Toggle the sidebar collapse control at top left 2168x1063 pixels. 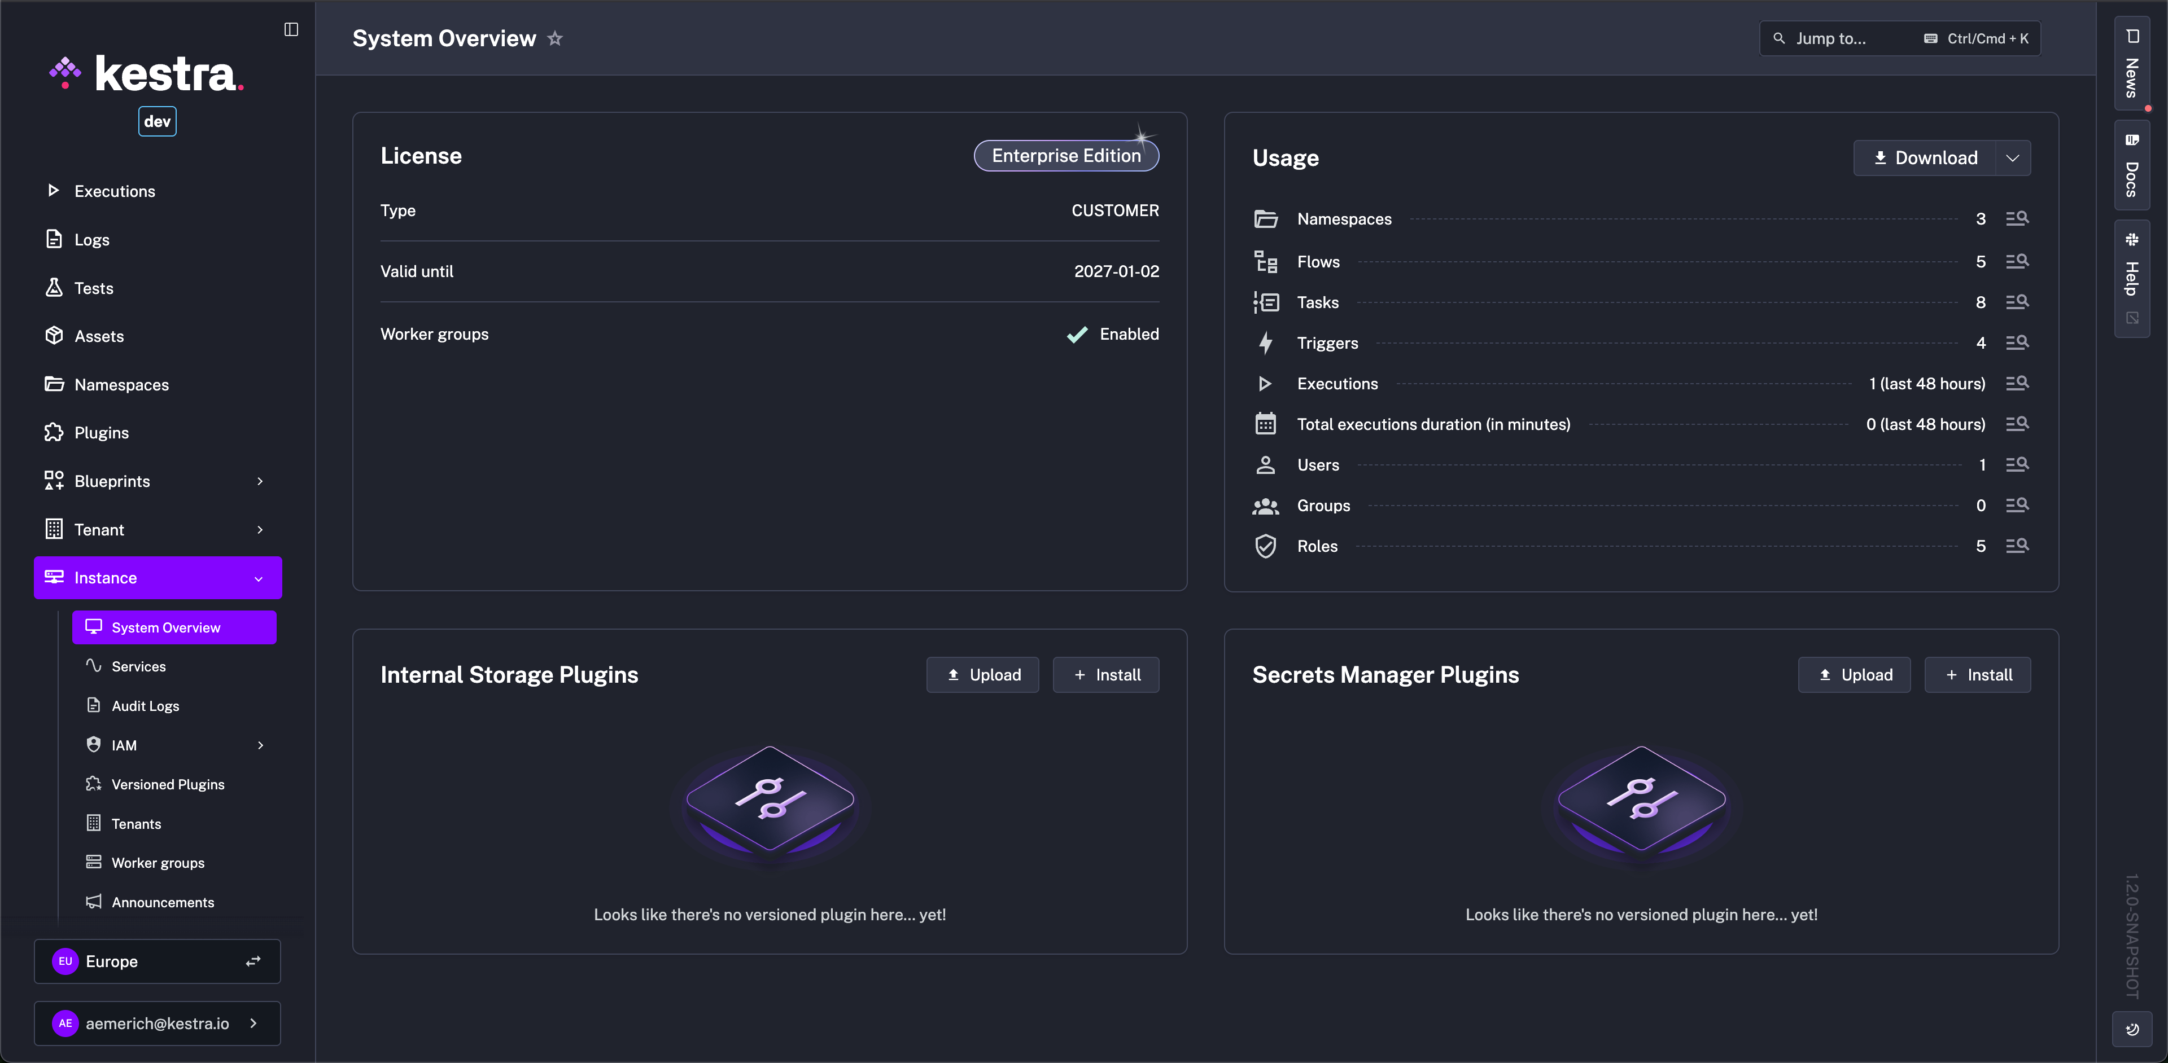coord(291,29)
